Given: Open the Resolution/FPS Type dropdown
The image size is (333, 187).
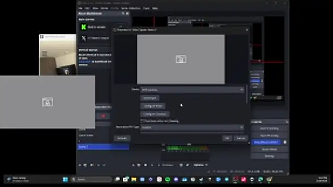Looking at the screenshot, I should 192,127.
